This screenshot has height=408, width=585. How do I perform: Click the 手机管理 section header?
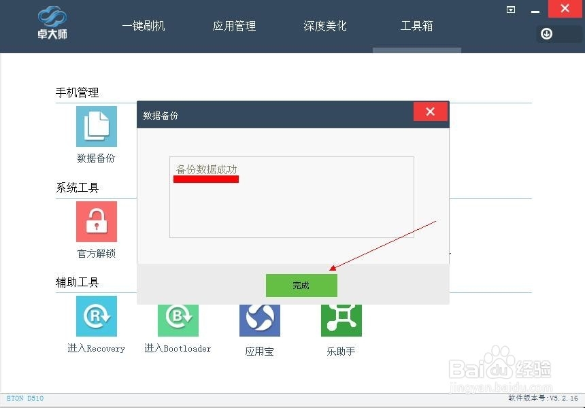77,92
